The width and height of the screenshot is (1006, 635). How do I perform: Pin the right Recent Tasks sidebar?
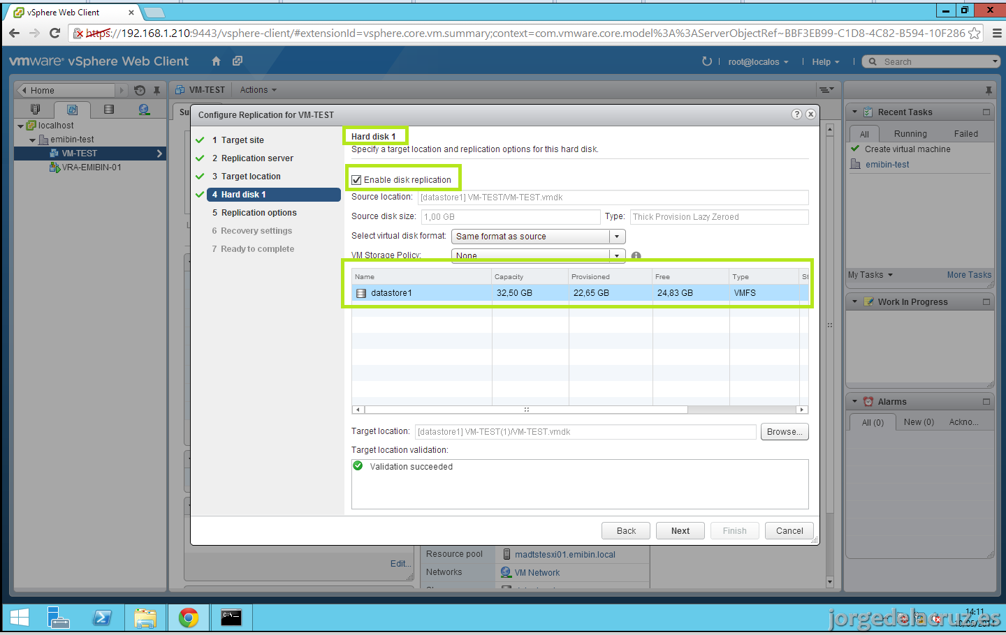point(989,90)
